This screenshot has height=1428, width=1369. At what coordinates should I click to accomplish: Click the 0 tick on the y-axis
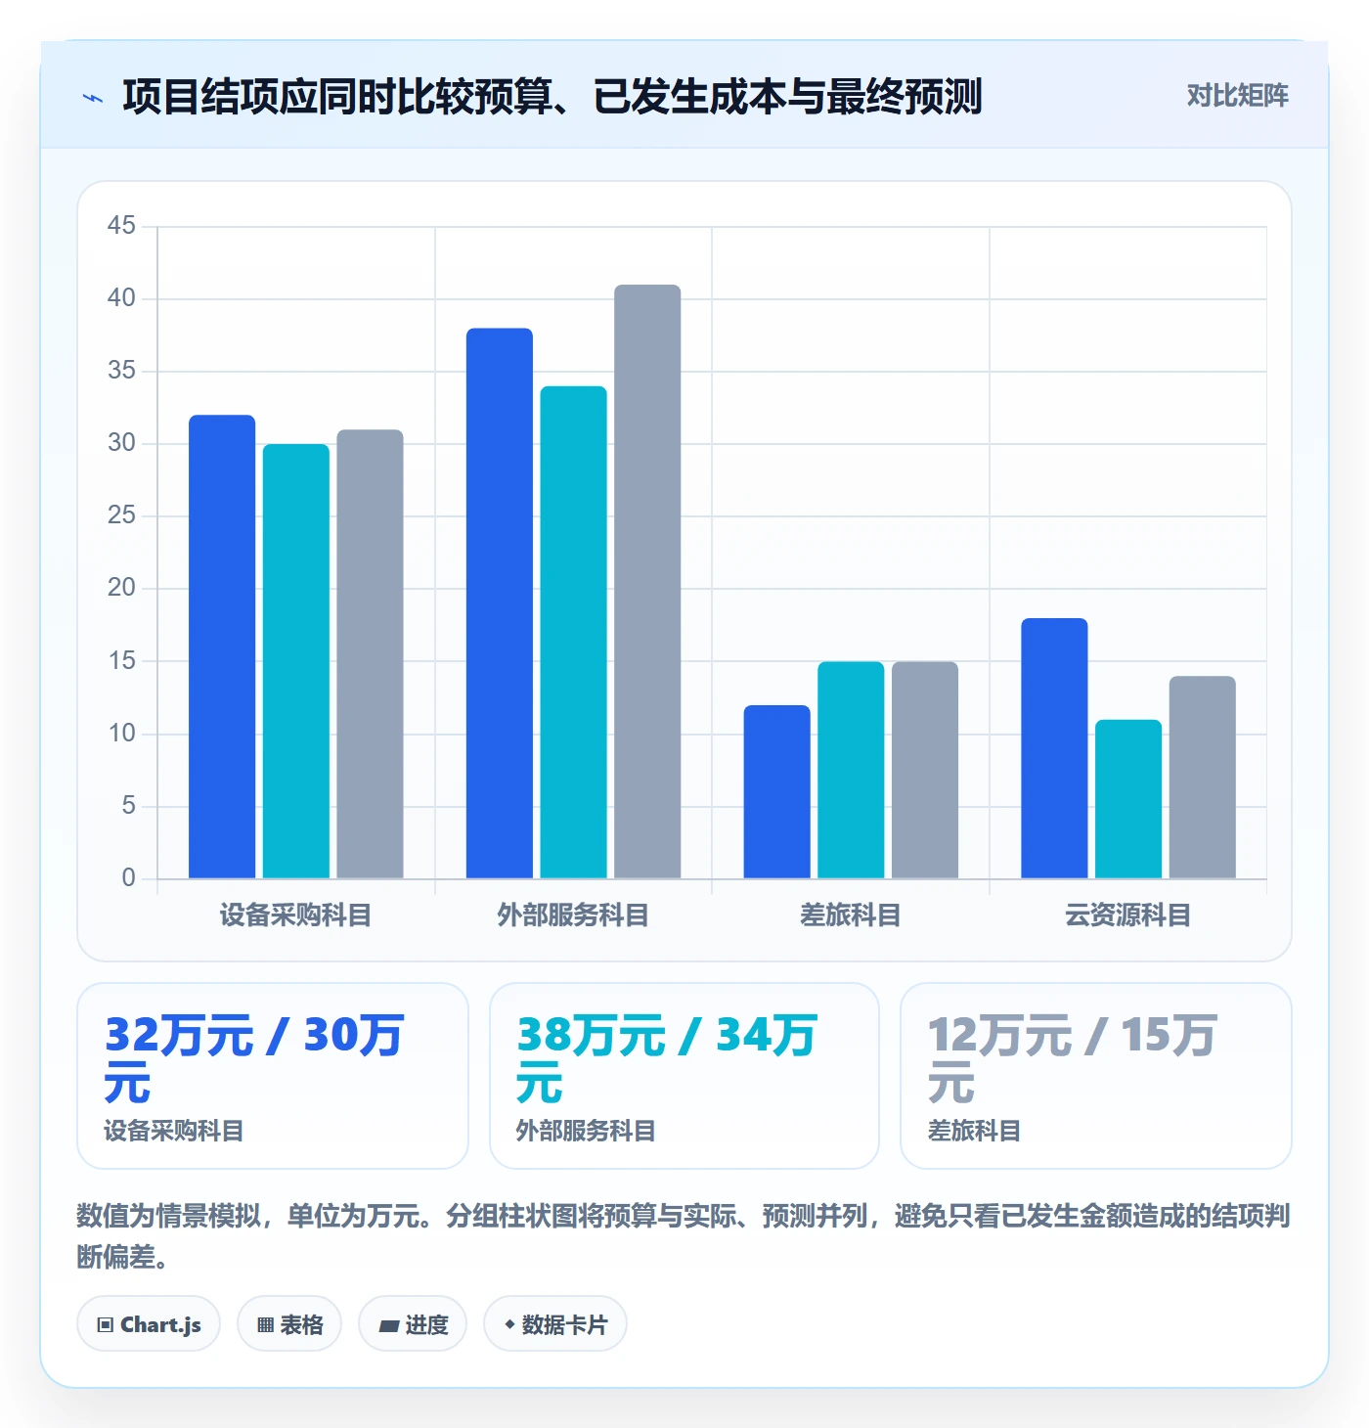(x=128, y=877)
